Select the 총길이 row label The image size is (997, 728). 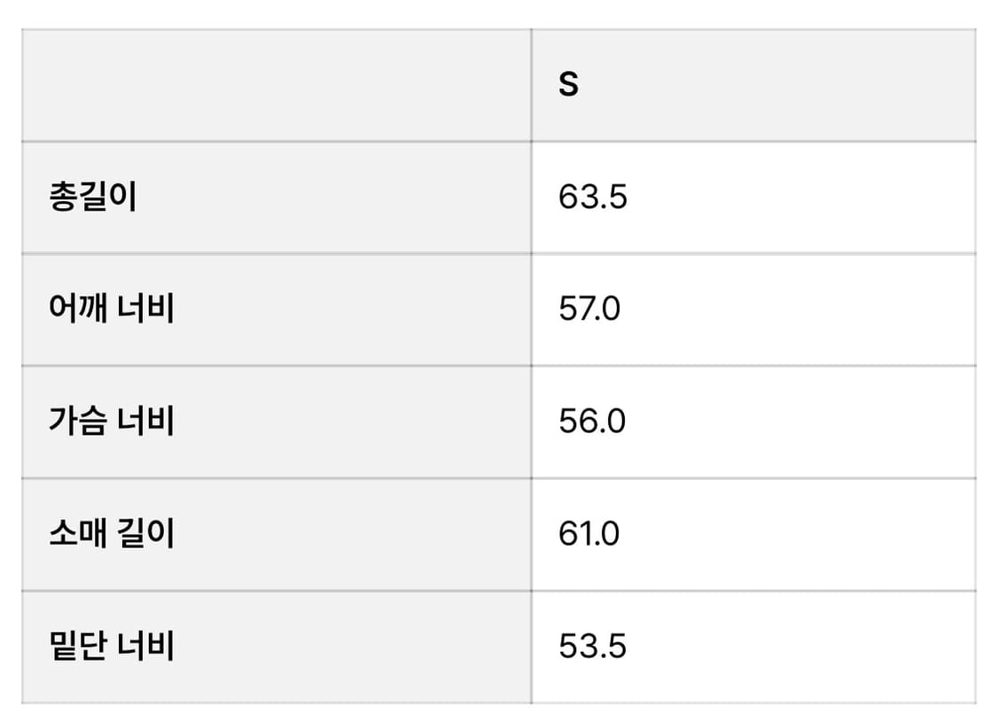pos(93,197)
